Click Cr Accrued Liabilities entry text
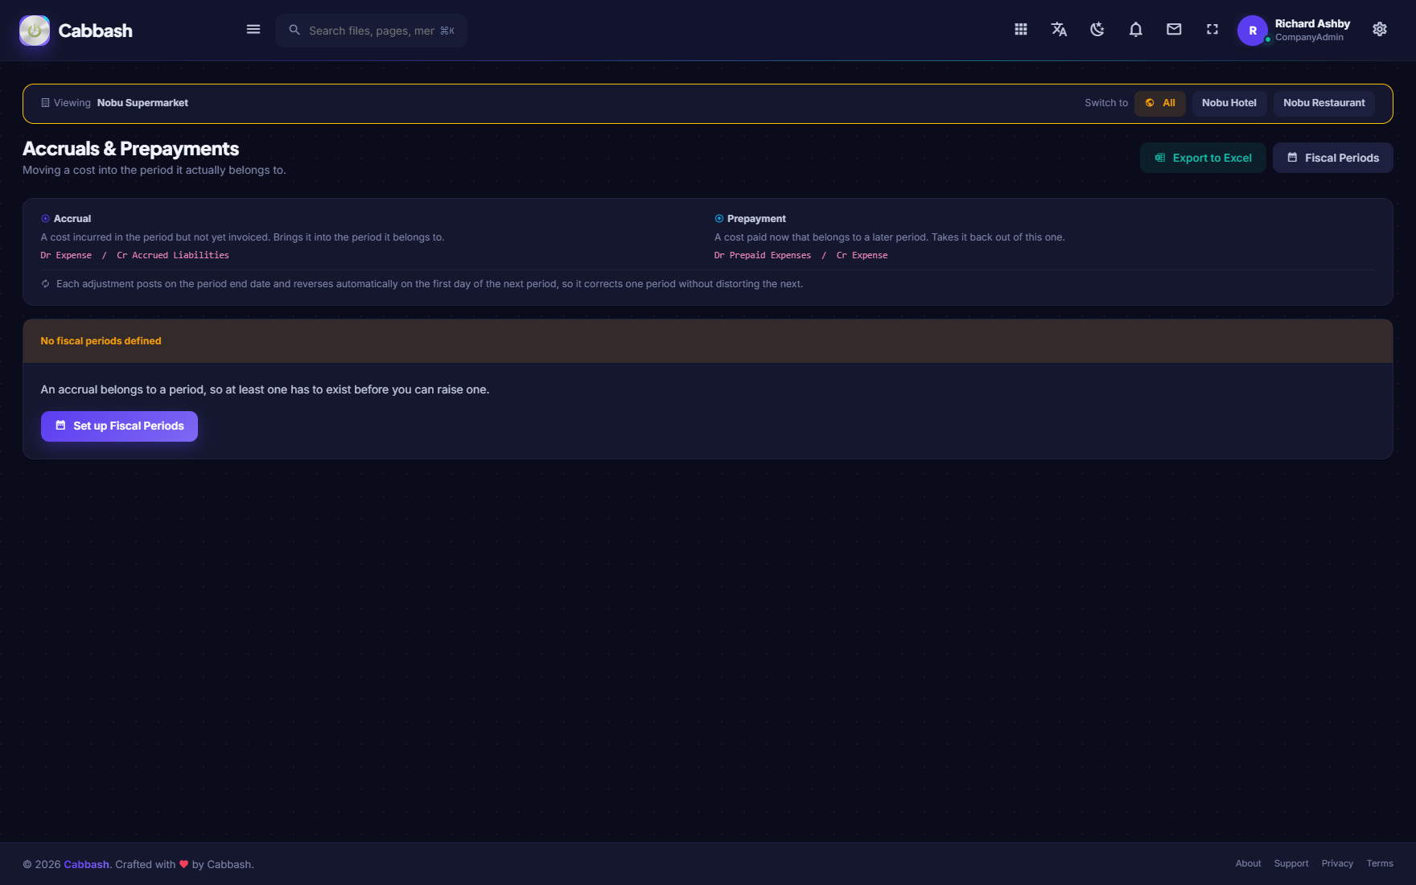This screenshot has width=1416, height=885. point(173,255)
